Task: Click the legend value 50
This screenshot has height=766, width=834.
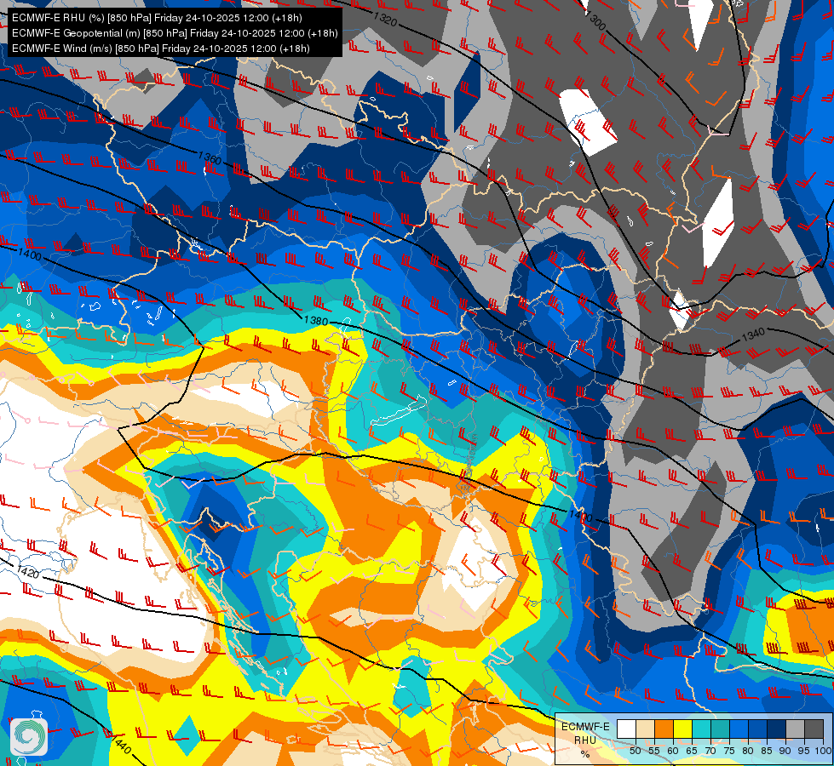Action: pyautogui.click(x=636, y=751)
